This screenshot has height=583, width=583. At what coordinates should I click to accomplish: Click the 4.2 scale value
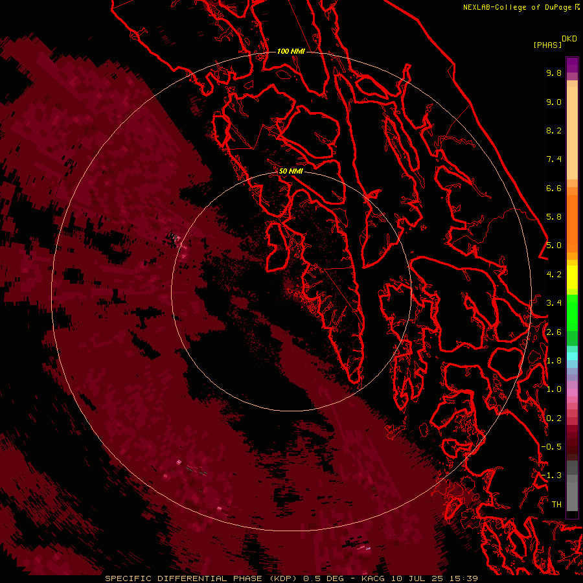[x=554, y=275]
